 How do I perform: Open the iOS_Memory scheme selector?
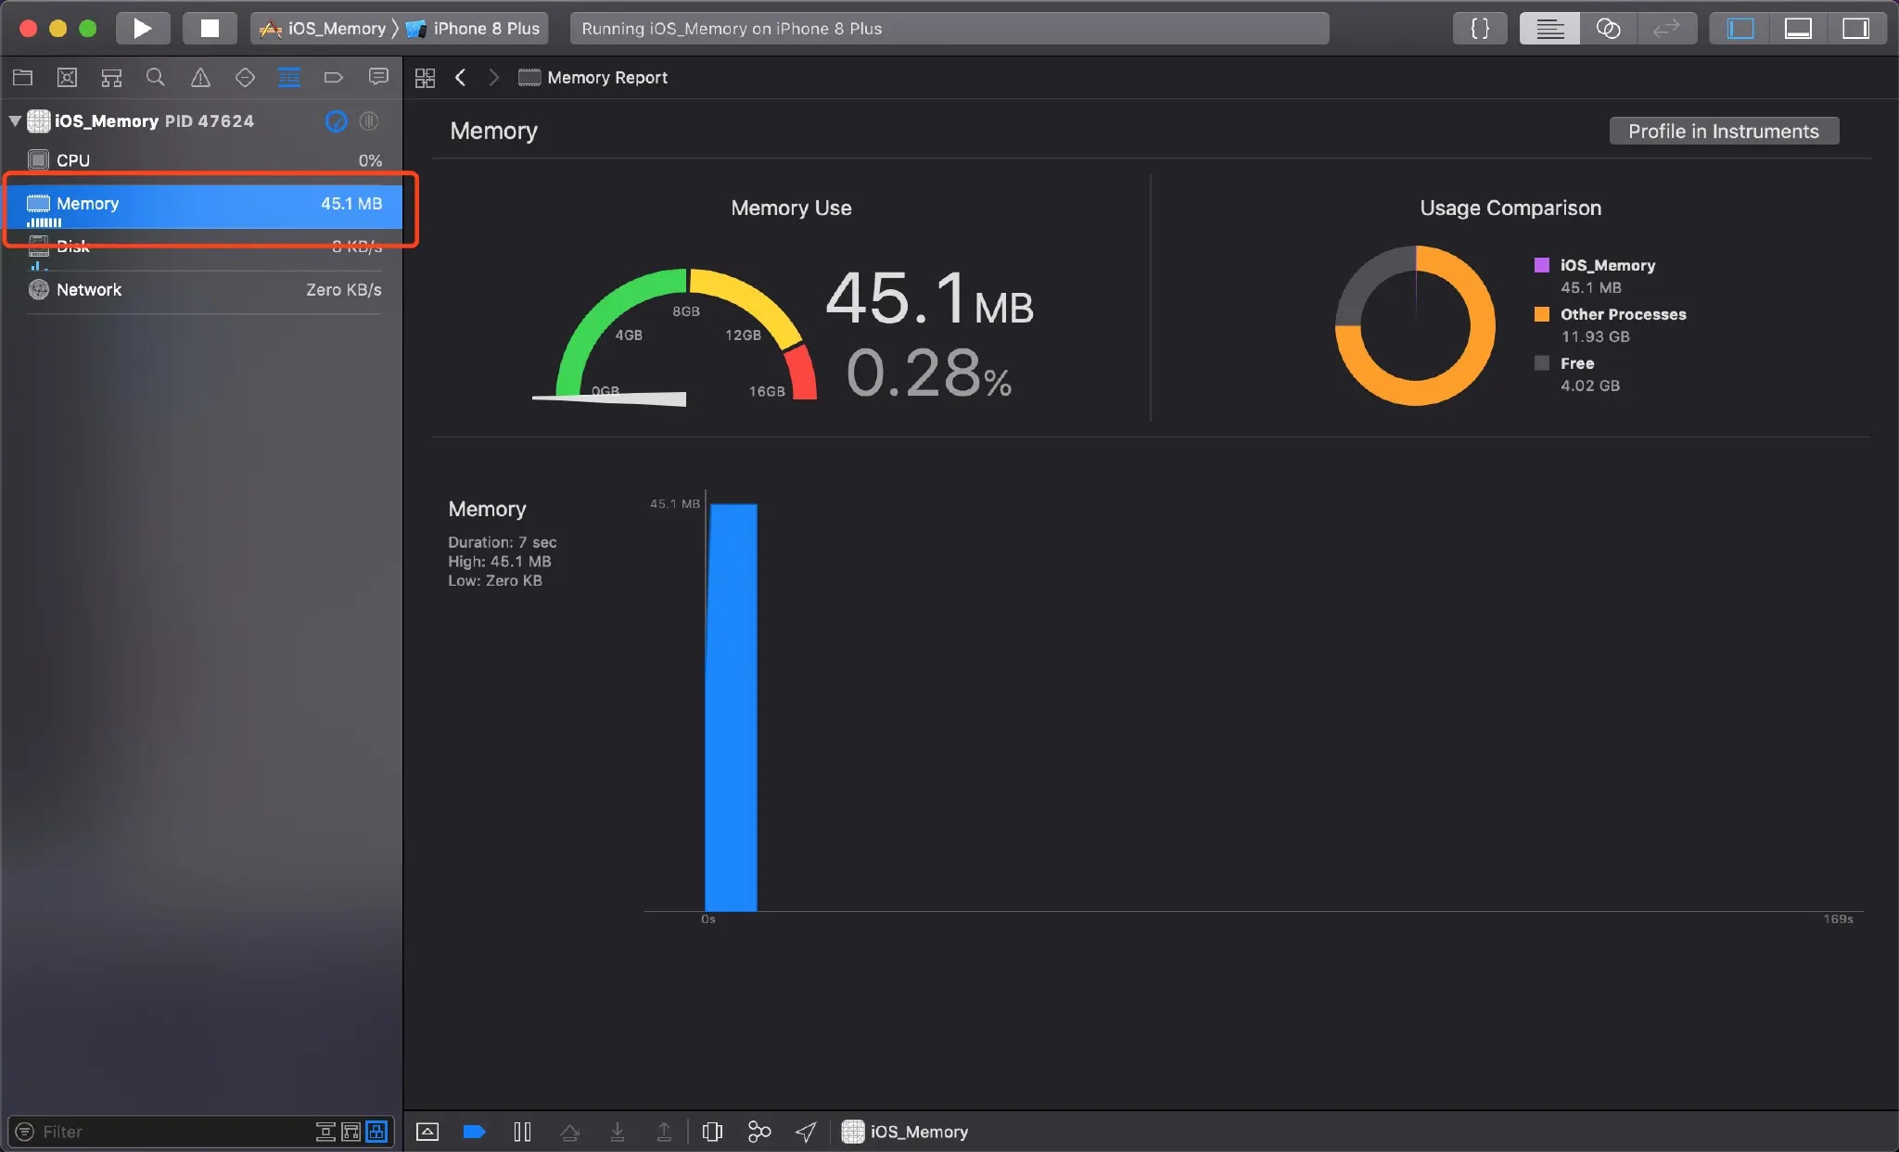click(x=325, y=29)
